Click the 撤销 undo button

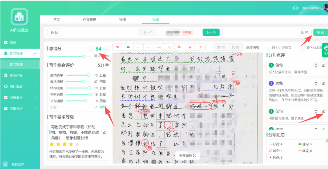[221, 47]
